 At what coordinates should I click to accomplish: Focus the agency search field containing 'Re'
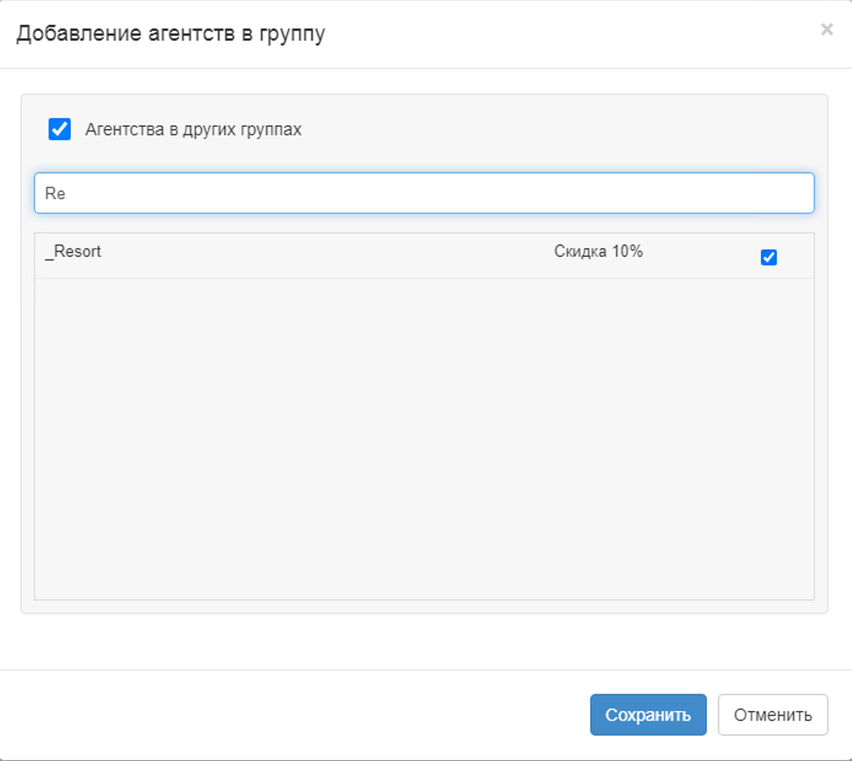coord(424,193)
